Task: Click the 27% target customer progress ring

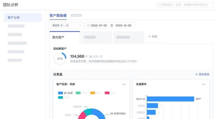Action: [60, 59]
